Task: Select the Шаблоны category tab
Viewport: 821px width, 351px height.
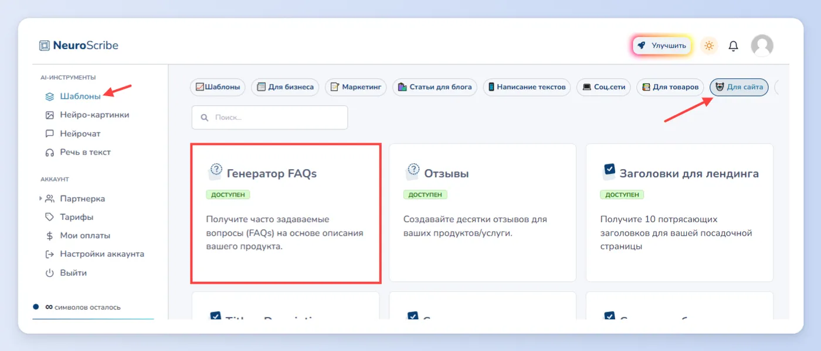Action: tap(218, 87)
